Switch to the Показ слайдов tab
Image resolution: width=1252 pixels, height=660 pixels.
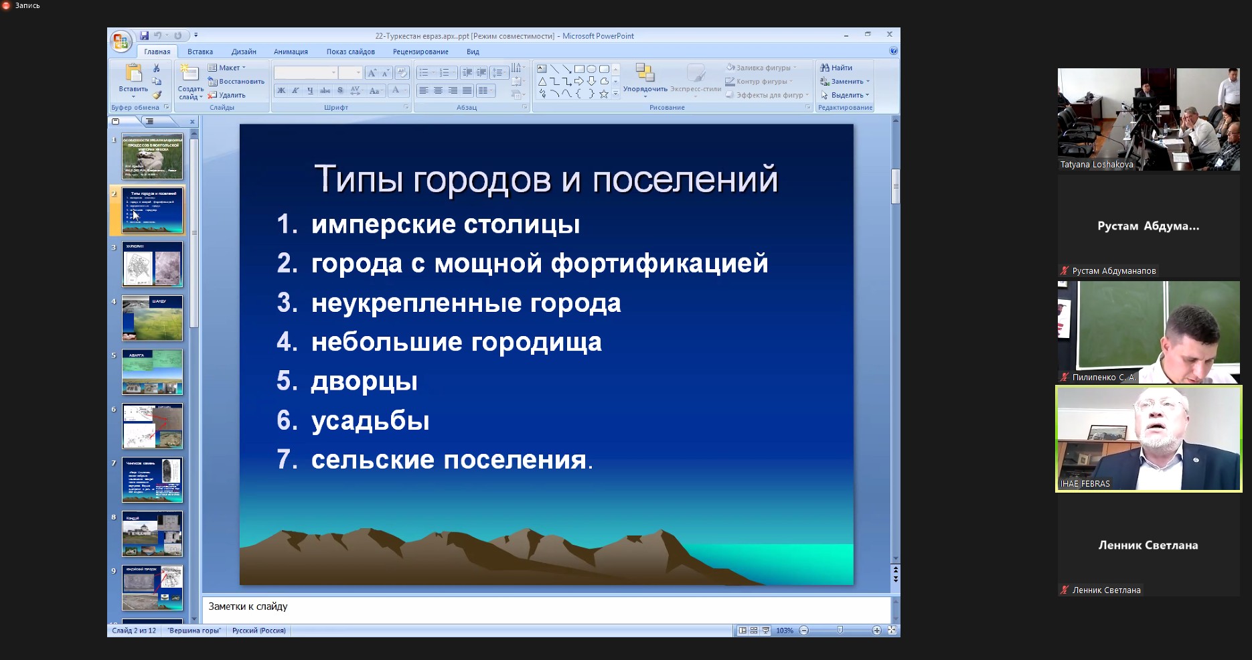pyautogui.click(x=350, y=52)
